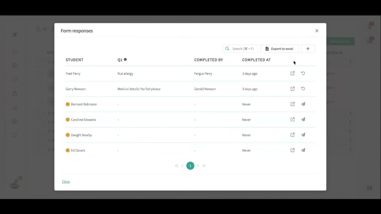Select student name Ed Davers
The height and width of the screenshot is (214, 381).
pyautogui.click(x=78, y=150)
